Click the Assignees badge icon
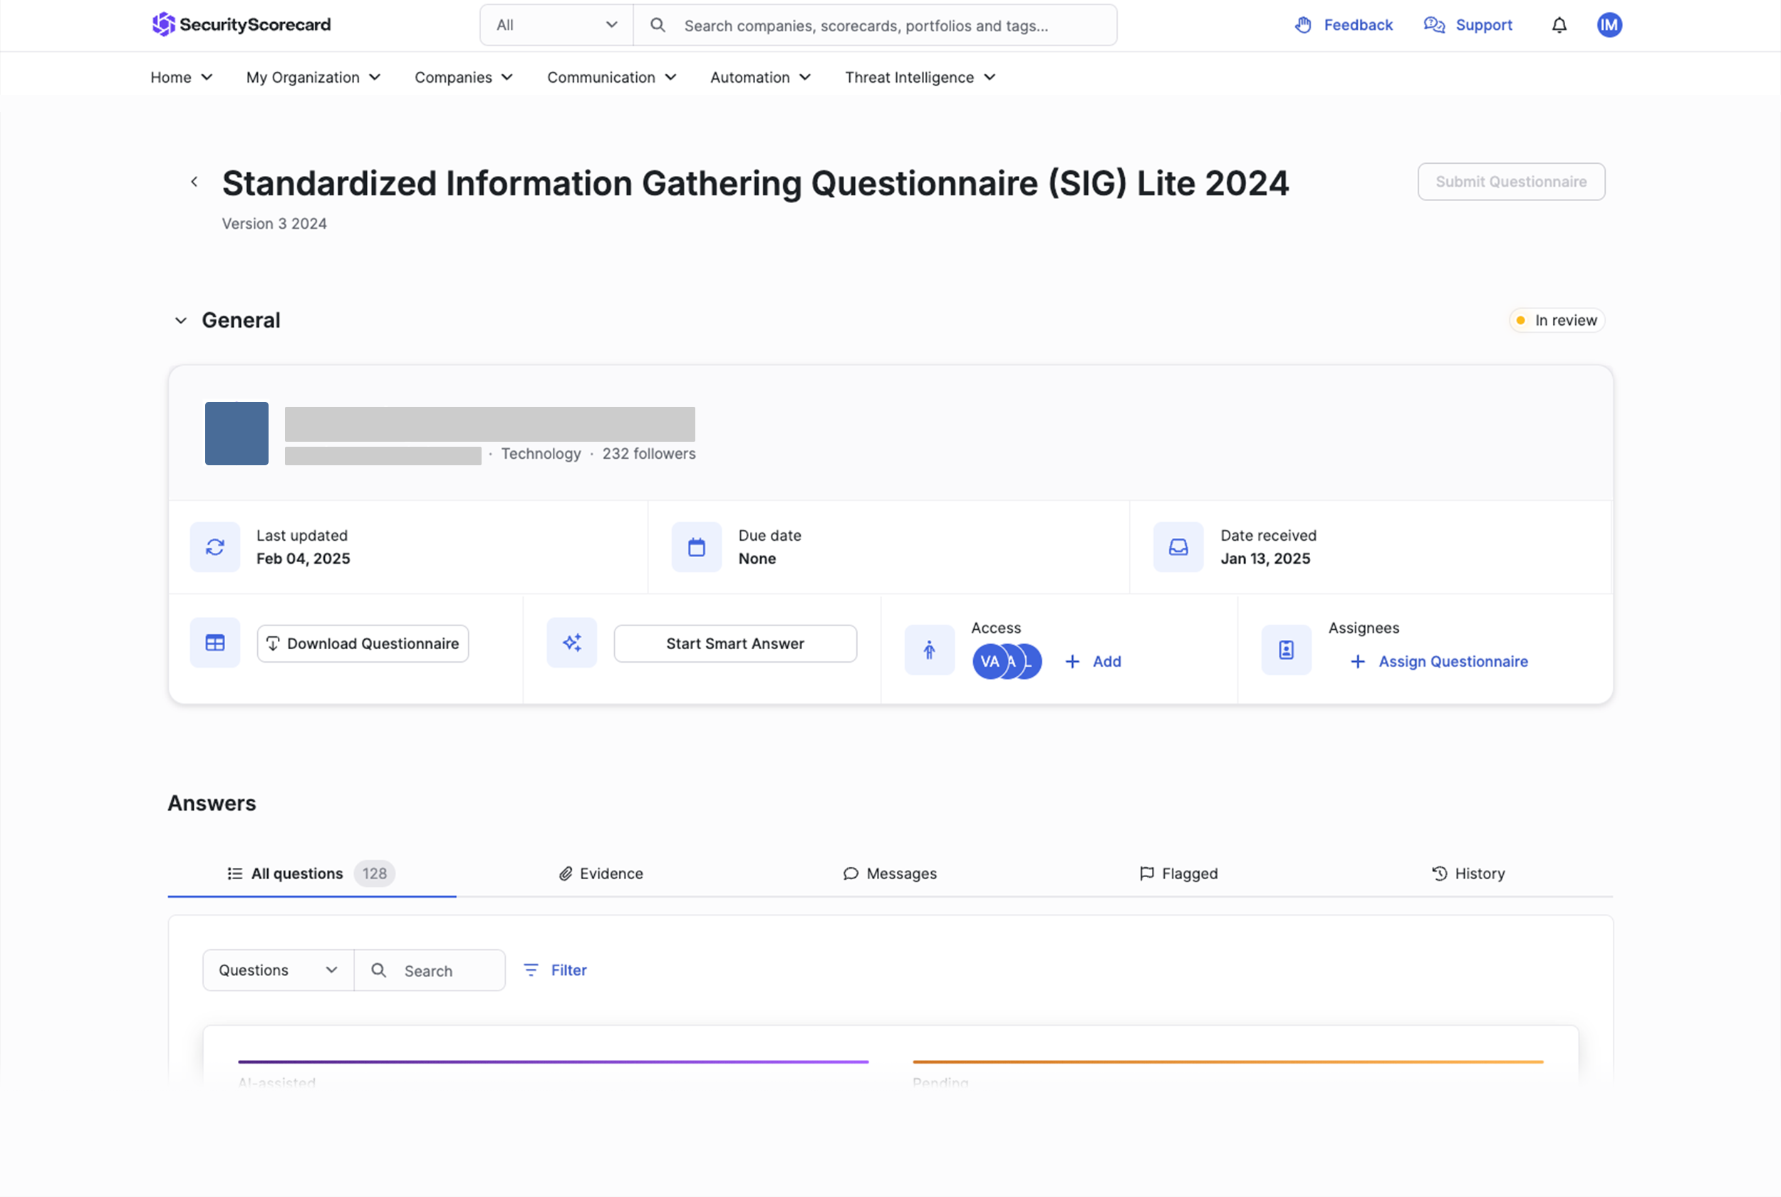 [x=1286, y=650]
